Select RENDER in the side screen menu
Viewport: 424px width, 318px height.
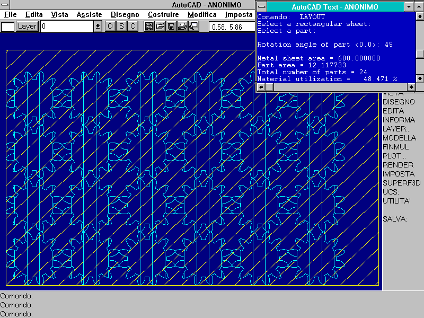[398, 165]
